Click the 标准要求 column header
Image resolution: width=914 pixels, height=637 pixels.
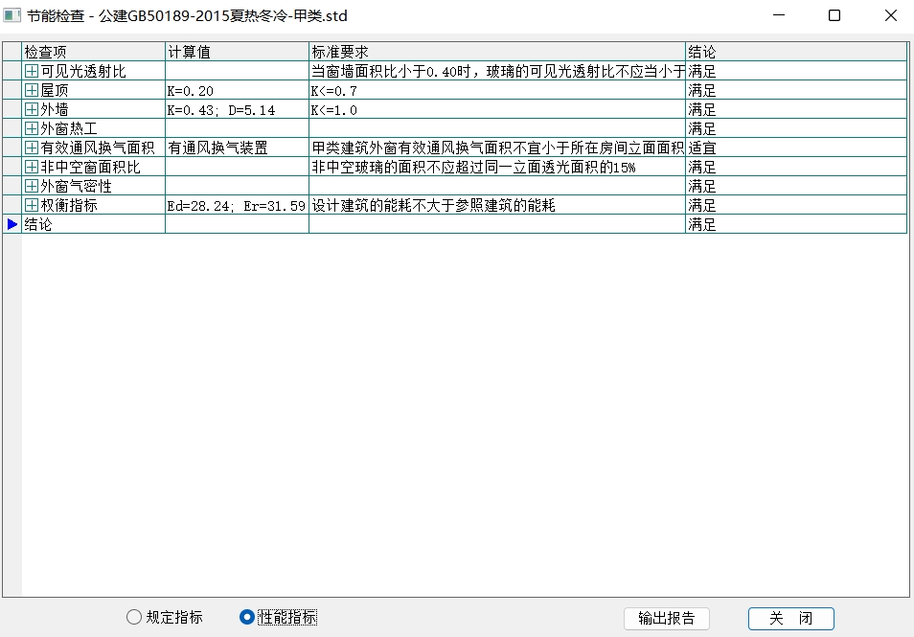coord(496,52)
